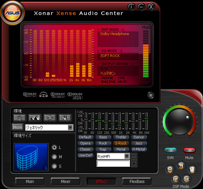This screenshot has width=203, height=189.
Task: Apply the H-Metal EQ preset
Action: [x=139, y=149]
